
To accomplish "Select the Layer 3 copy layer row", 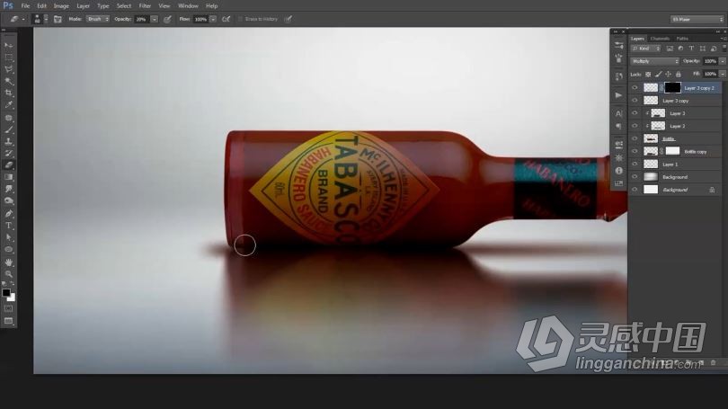I will tap(677, 101).
